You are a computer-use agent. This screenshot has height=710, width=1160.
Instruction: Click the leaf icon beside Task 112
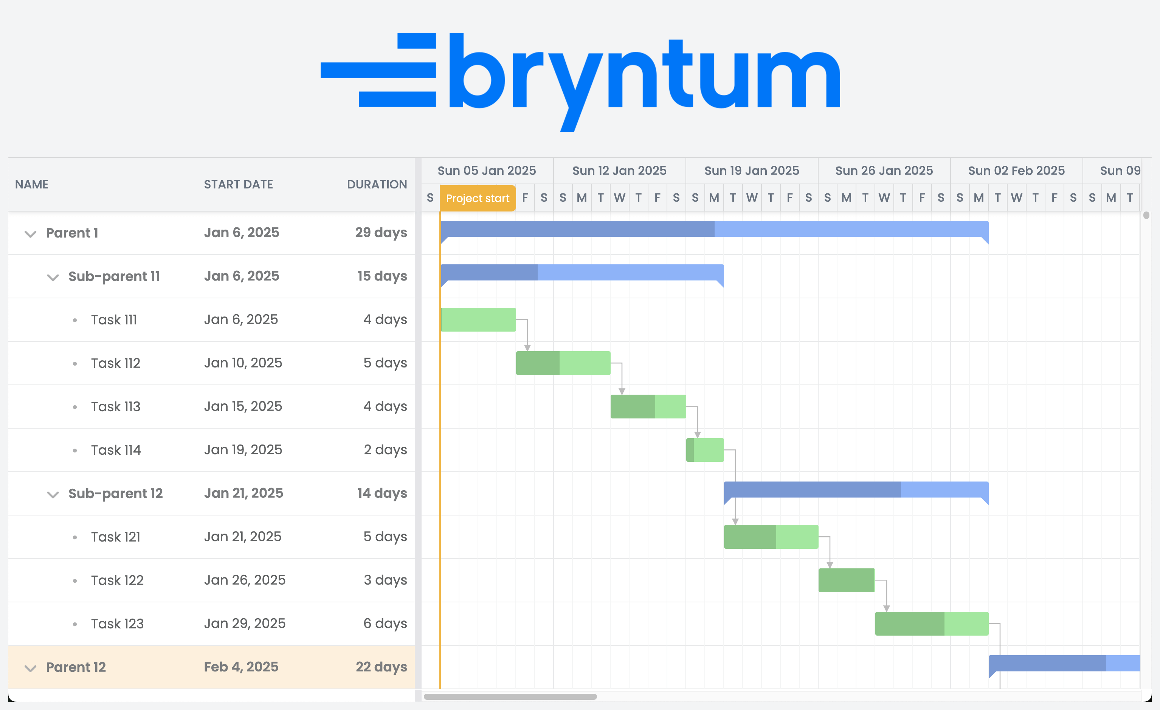pyautogui.click(x=75, y=363)
